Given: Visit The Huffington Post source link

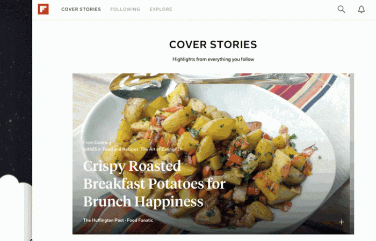Looking at the screenshot, I should tap(103, 220).
